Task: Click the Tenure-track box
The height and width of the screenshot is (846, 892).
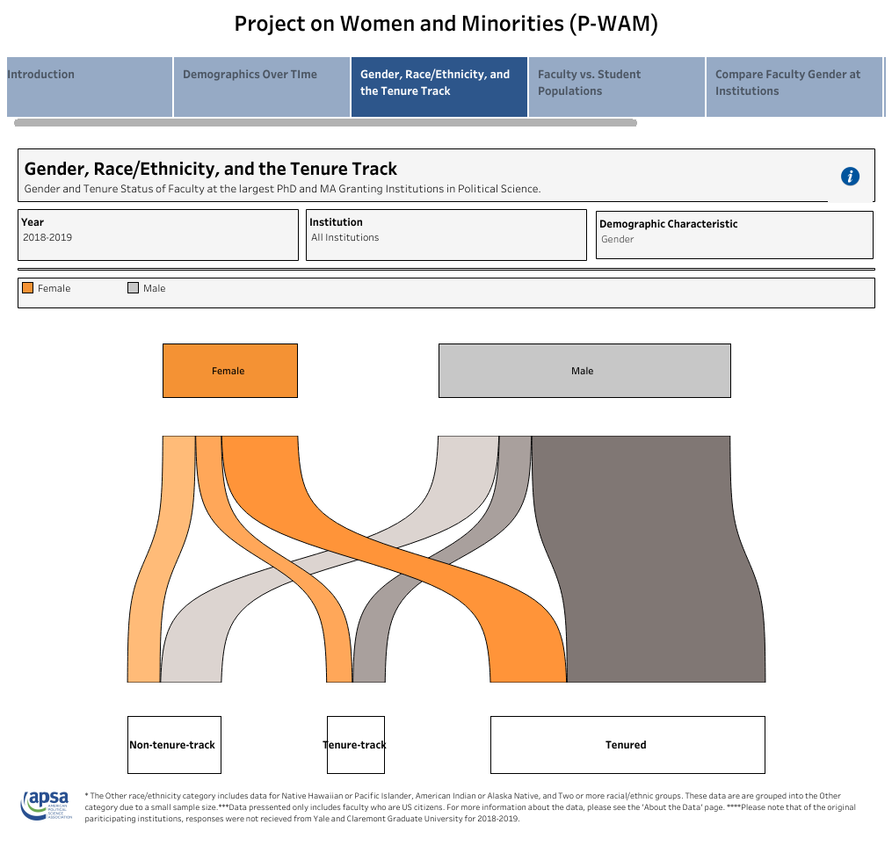Action: (x=355, y=745)
